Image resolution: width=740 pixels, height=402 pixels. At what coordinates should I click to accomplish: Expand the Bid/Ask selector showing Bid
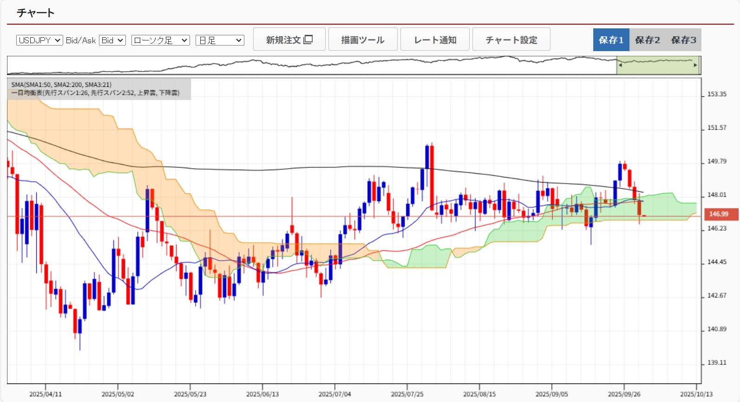(x=112, y=40)
